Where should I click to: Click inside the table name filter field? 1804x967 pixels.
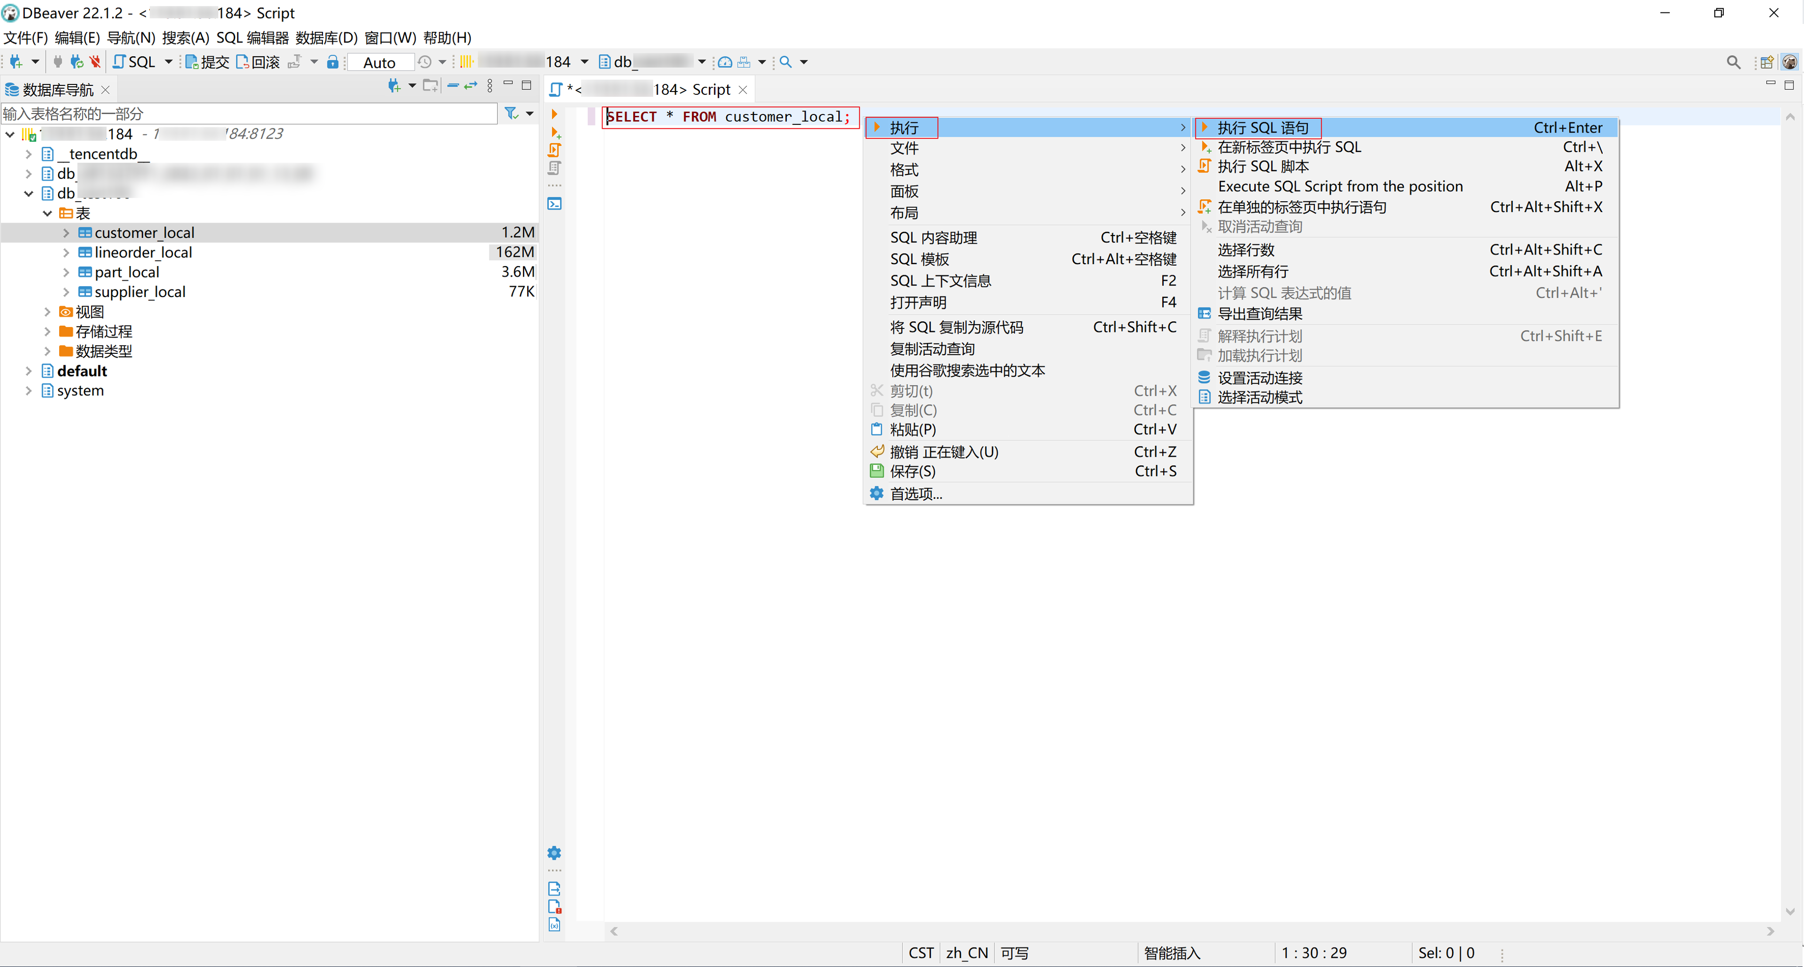point(245,113)
